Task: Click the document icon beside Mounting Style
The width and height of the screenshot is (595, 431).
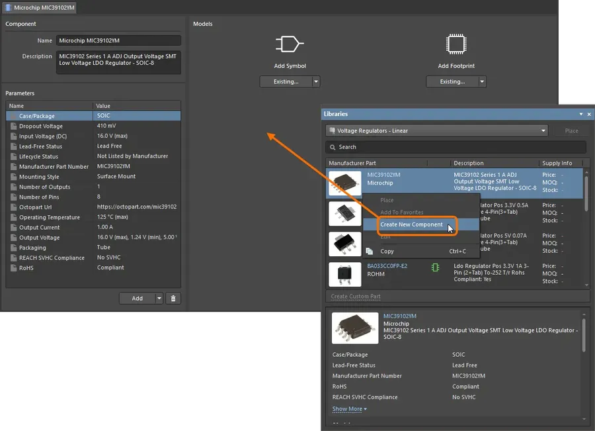Action: tap(13, 177)
